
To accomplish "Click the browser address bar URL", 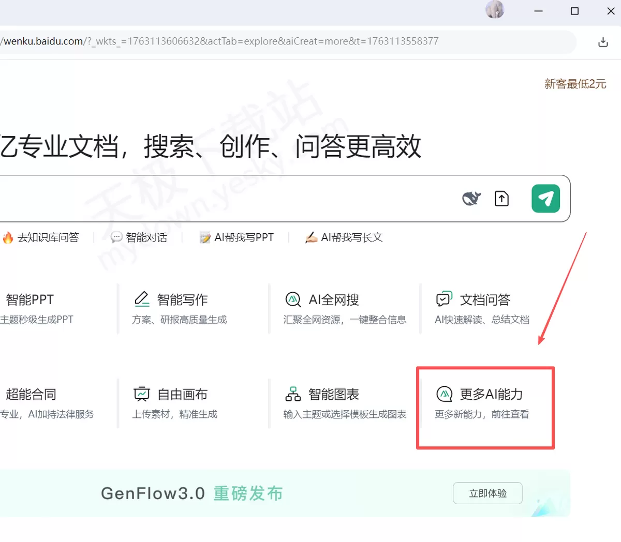I will pos(219,41).
